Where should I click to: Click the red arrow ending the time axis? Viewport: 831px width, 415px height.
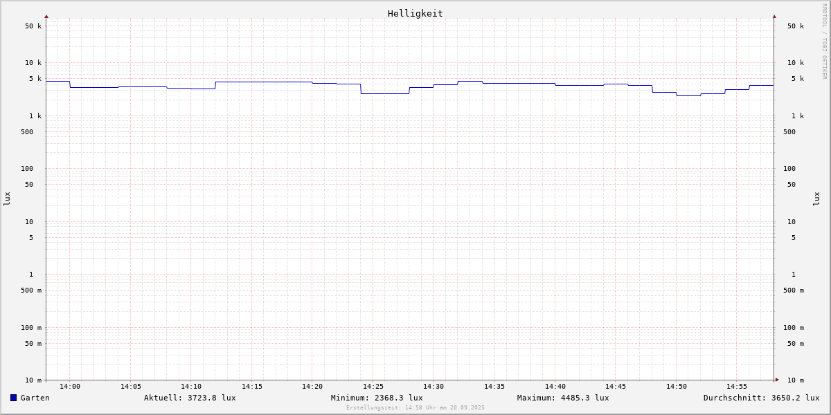(777, 380)
